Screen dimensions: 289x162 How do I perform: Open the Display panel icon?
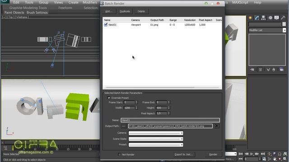[x=276, y=18]
